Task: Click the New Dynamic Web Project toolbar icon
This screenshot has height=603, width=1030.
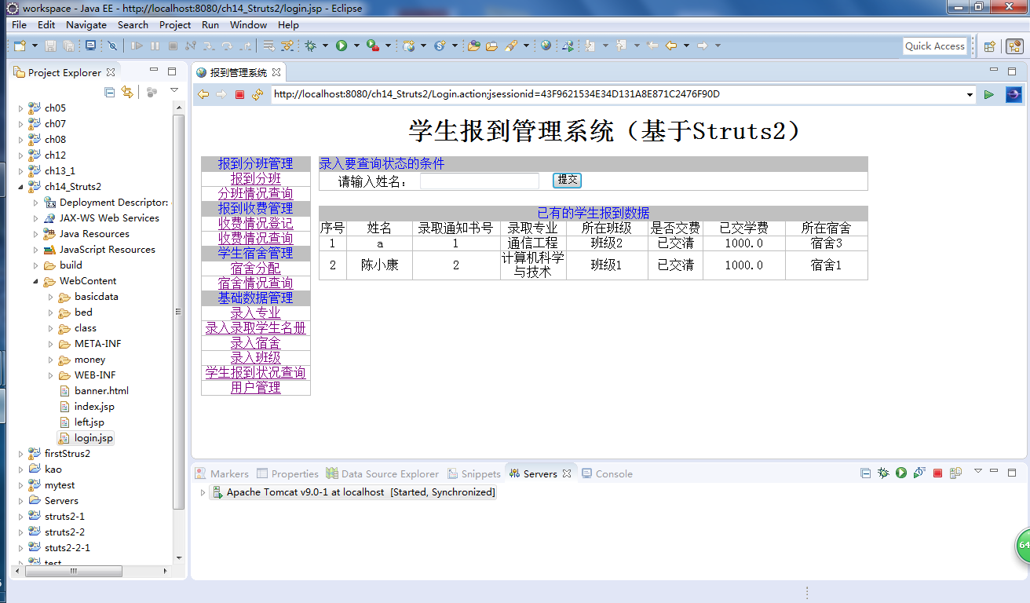Action: pyautogui.click(x=408, y=46)
